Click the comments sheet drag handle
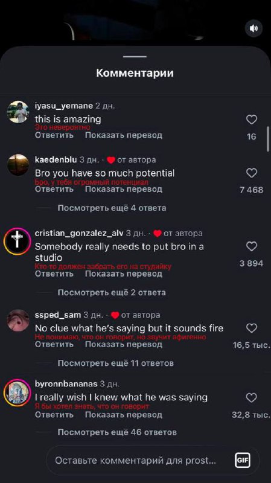 pos(135,57)
